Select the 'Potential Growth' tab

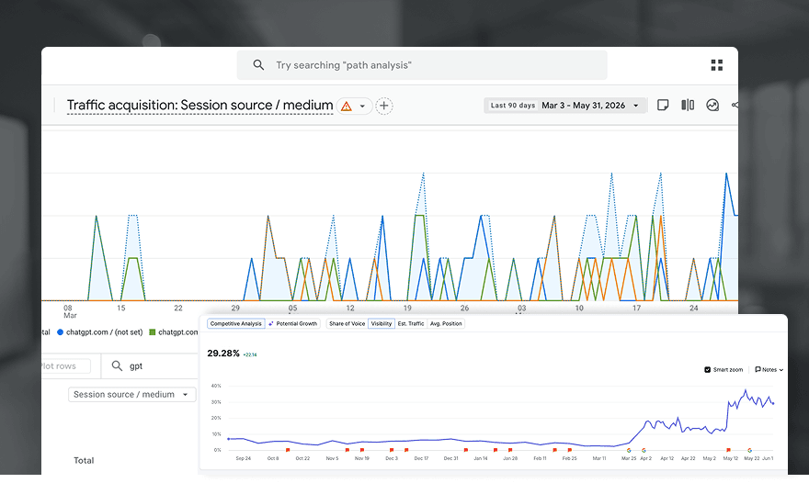click(x=293, y=324)
